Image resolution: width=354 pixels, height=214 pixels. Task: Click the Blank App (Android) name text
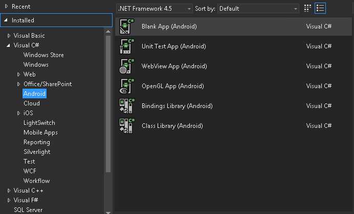169,26
